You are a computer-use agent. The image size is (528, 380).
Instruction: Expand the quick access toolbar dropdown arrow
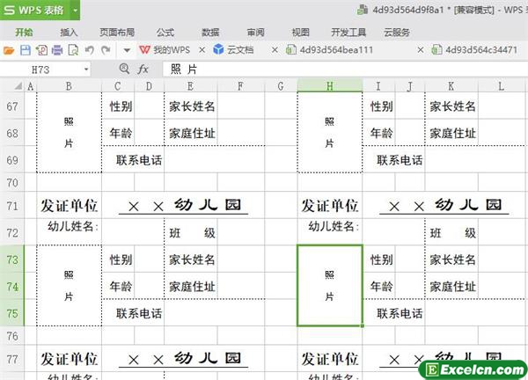click(127, 50)
